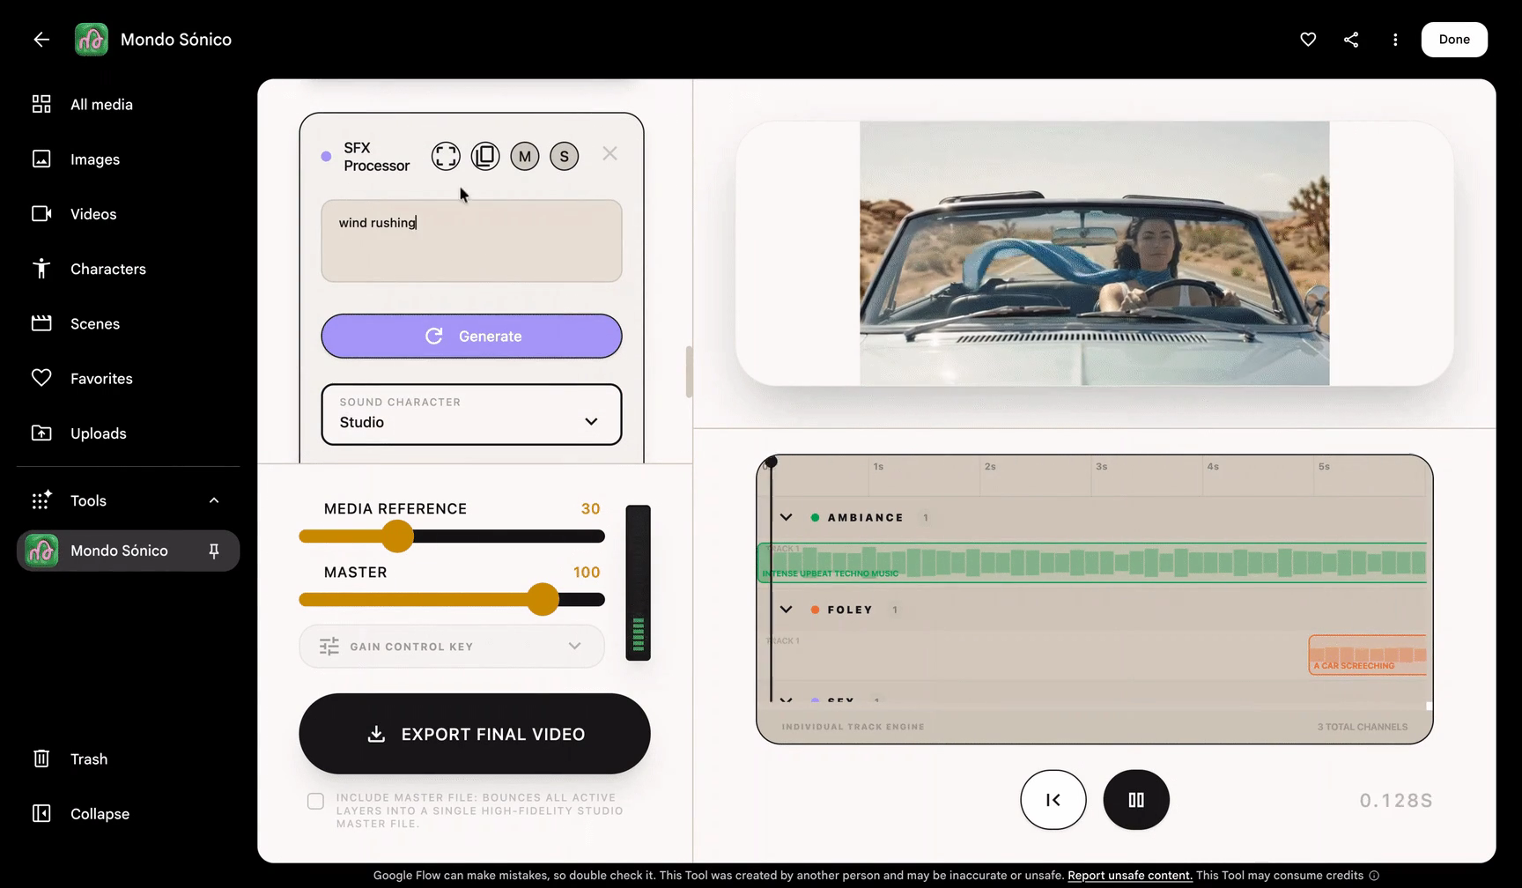Click the fullscreen focus icon in SFX Processor
Screen dimensions: 1522x888
pyautogui.click(x=446, y=156)
